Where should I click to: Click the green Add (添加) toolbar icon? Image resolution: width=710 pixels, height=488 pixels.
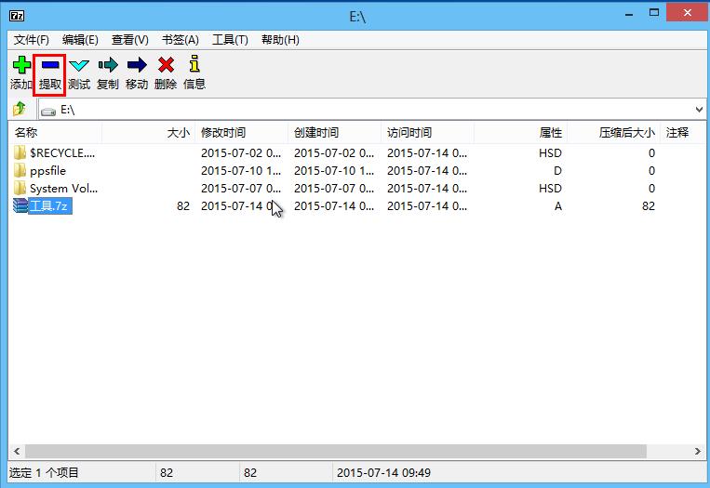(21, 65)
